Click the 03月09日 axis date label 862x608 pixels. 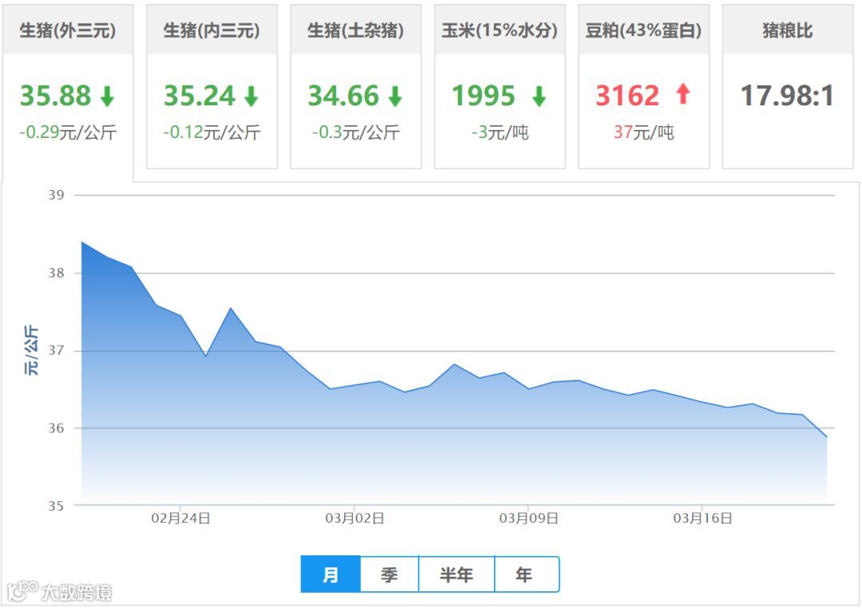tap(529, 519)
